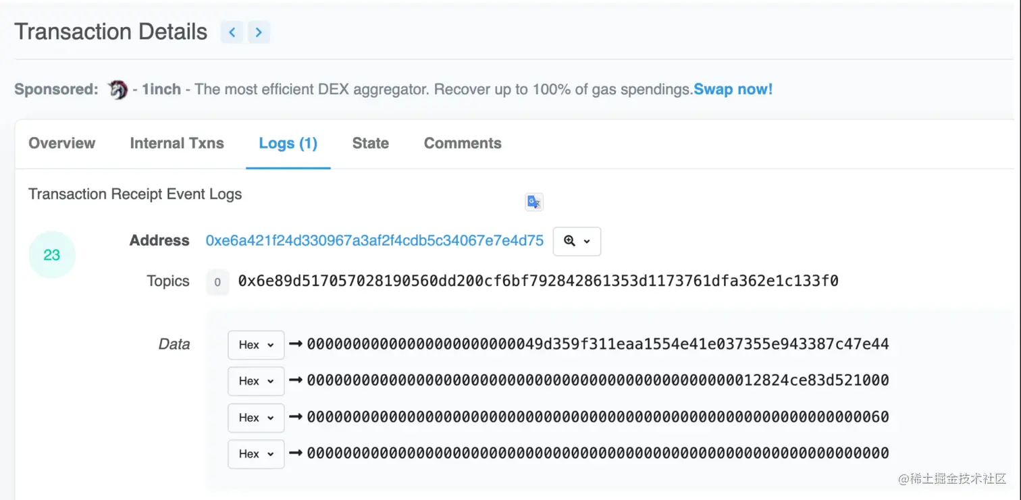Open the first Data row Hex dropdown
The height and width of the screenshot is (500, 1021).
[256, 345]
